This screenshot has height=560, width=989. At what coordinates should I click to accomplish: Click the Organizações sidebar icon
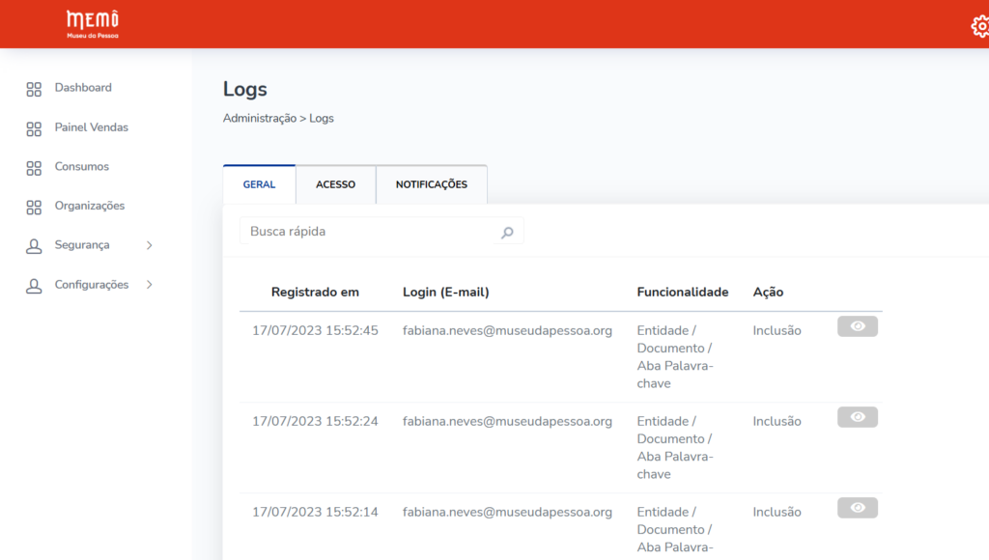point(34,207)
